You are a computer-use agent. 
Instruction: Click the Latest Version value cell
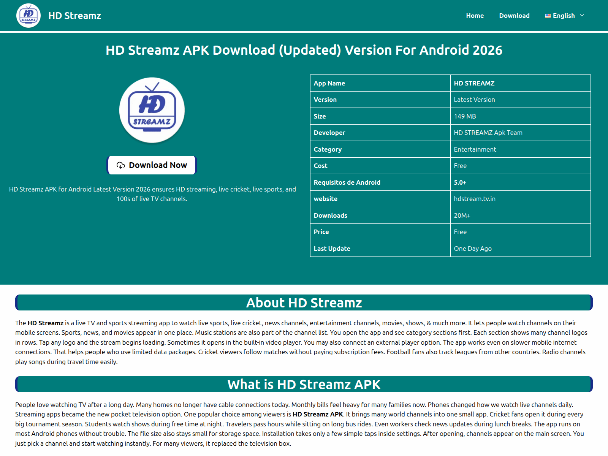[521, 100]
